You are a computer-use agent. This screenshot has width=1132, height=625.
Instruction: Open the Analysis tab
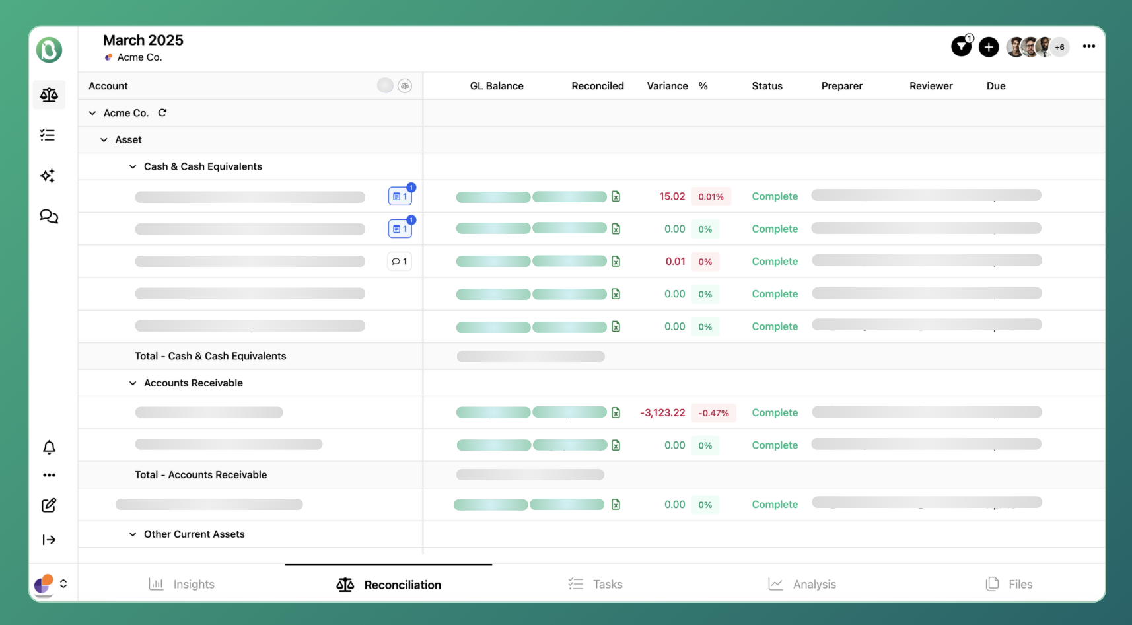click(x=802, y=584)
